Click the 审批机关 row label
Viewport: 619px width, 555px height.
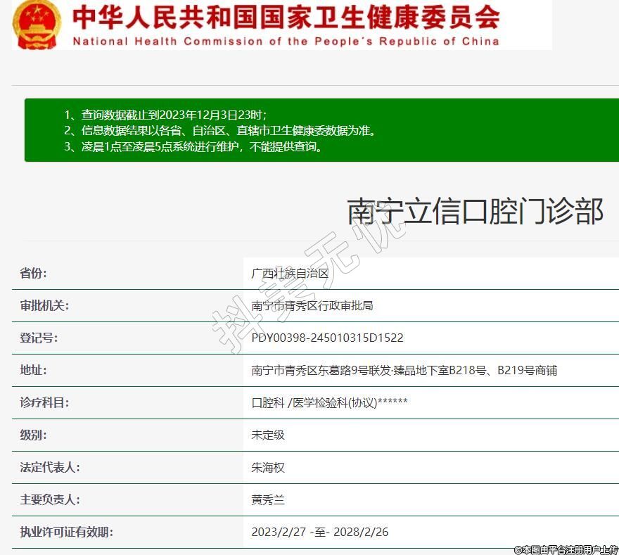[44, 306]
